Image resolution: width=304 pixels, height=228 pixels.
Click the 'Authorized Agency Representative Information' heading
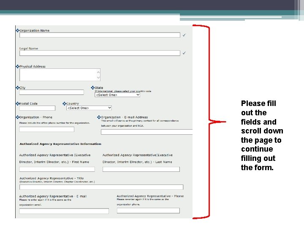coord(60,144)
